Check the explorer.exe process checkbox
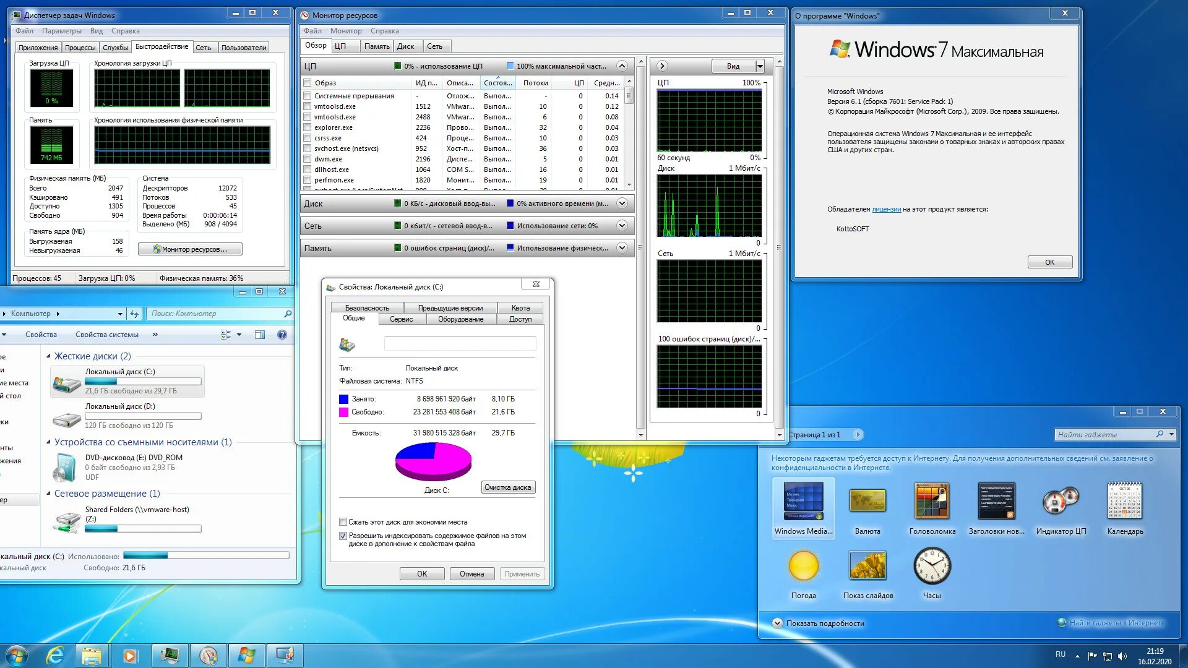This screenshot has width=1188, height=668. [x=308, y=127]
